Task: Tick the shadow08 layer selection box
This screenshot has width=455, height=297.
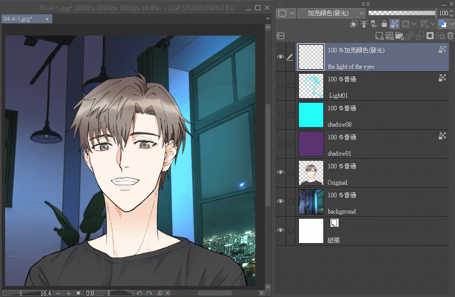Action: pos(290,114)
